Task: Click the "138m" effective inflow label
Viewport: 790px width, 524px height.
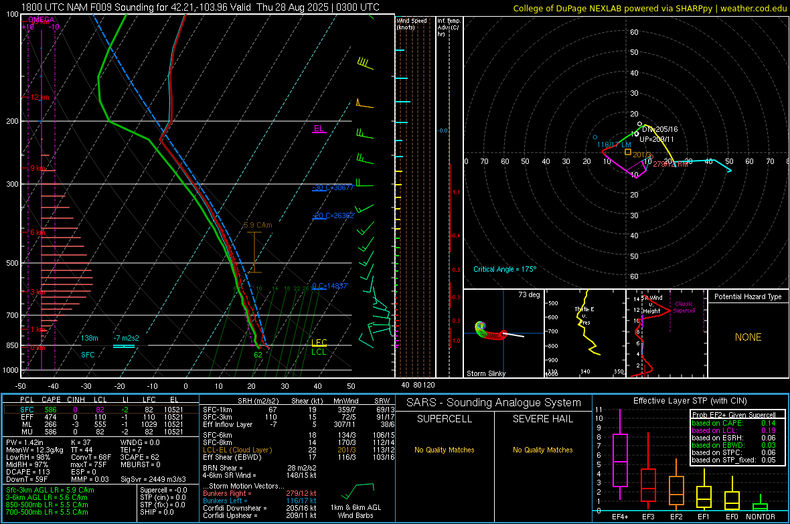Action: (x=90, y=338)
